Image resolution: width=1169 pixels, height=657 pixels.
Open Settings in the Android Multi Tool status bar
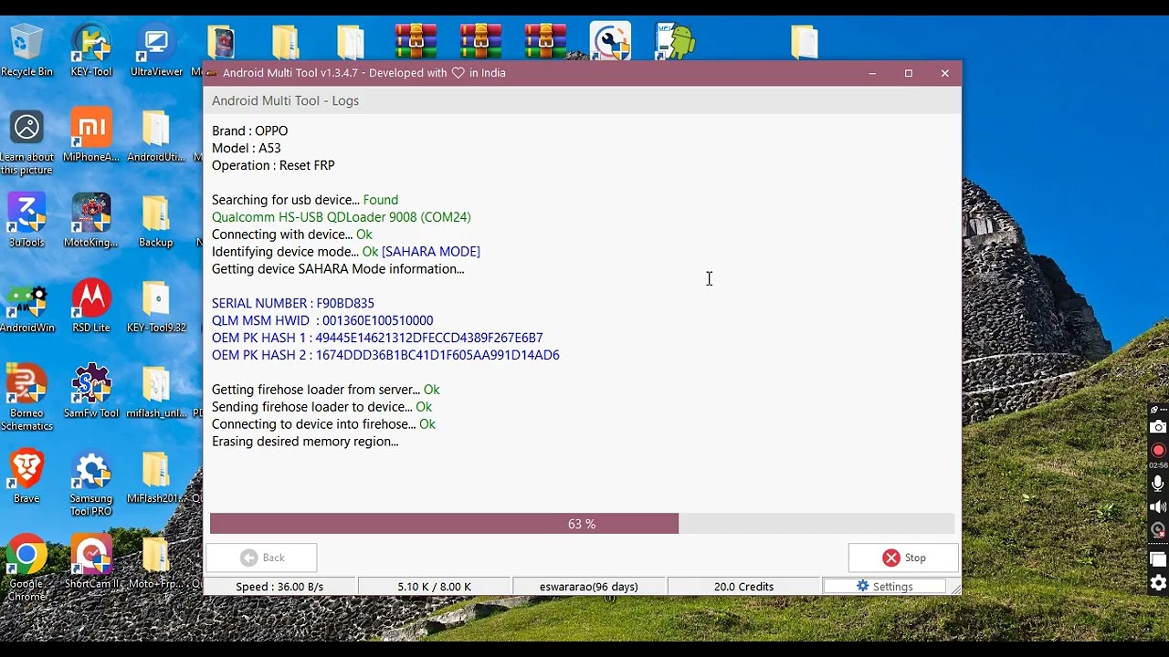point(884,587)
